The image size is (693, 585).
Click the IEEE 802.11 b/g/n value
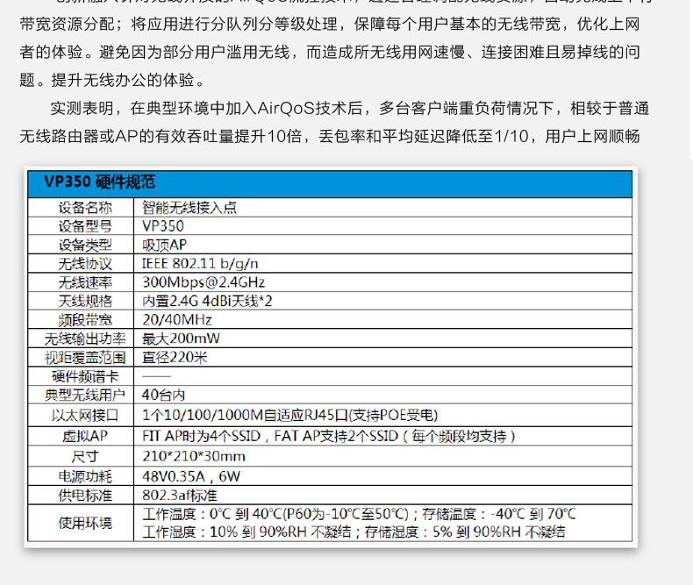pyautogui.click(x=200, y=263)
